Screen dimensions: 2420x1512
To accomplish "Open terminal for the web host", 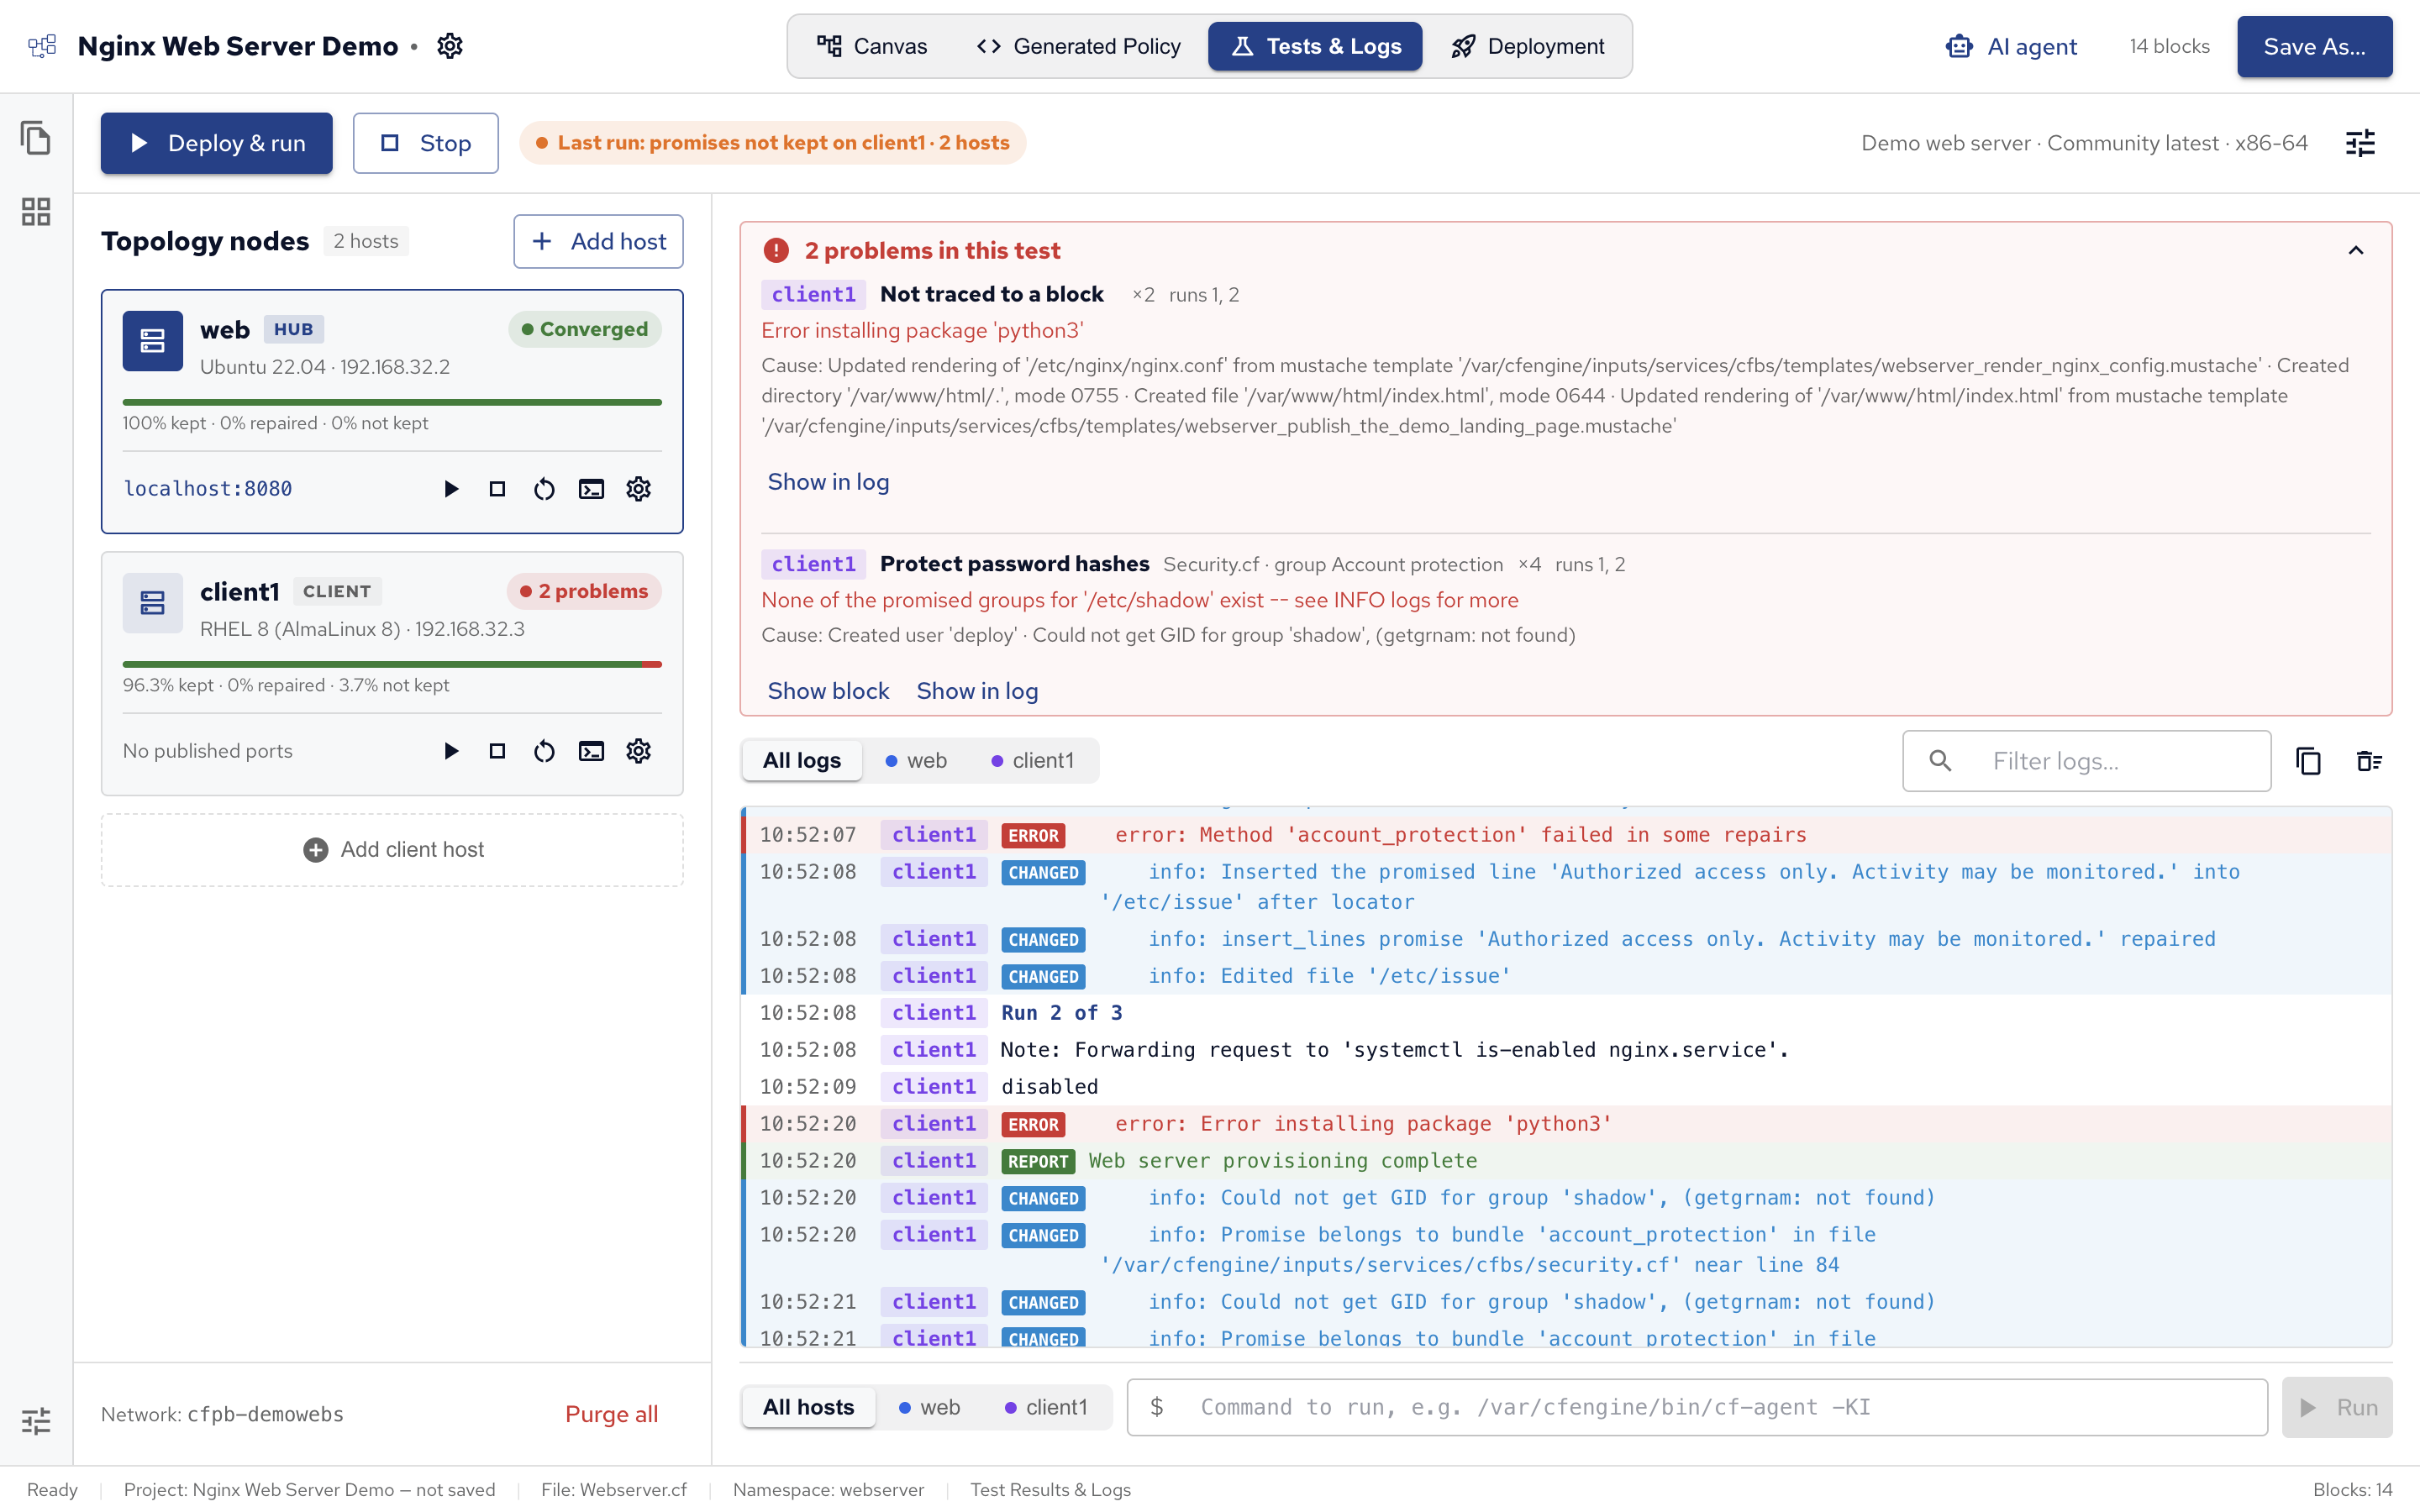I will point(591,489).
